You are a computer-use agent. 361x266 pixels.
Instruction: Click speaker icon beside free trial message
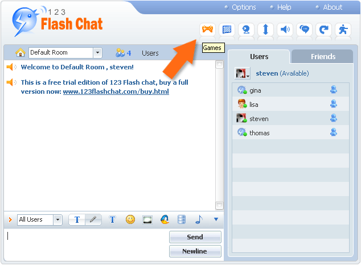click(11, 82)
